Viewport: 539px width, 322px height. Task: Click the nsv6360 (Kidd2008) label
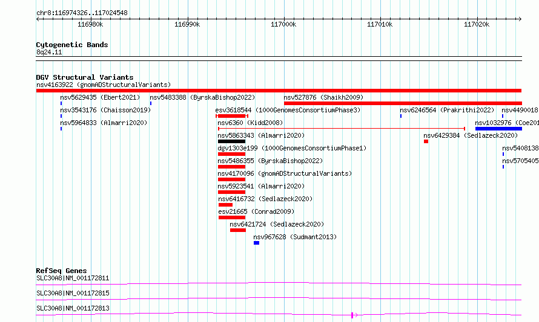[250, 123]
